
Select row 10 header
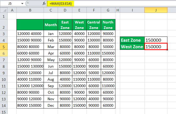tap(4, 79)
